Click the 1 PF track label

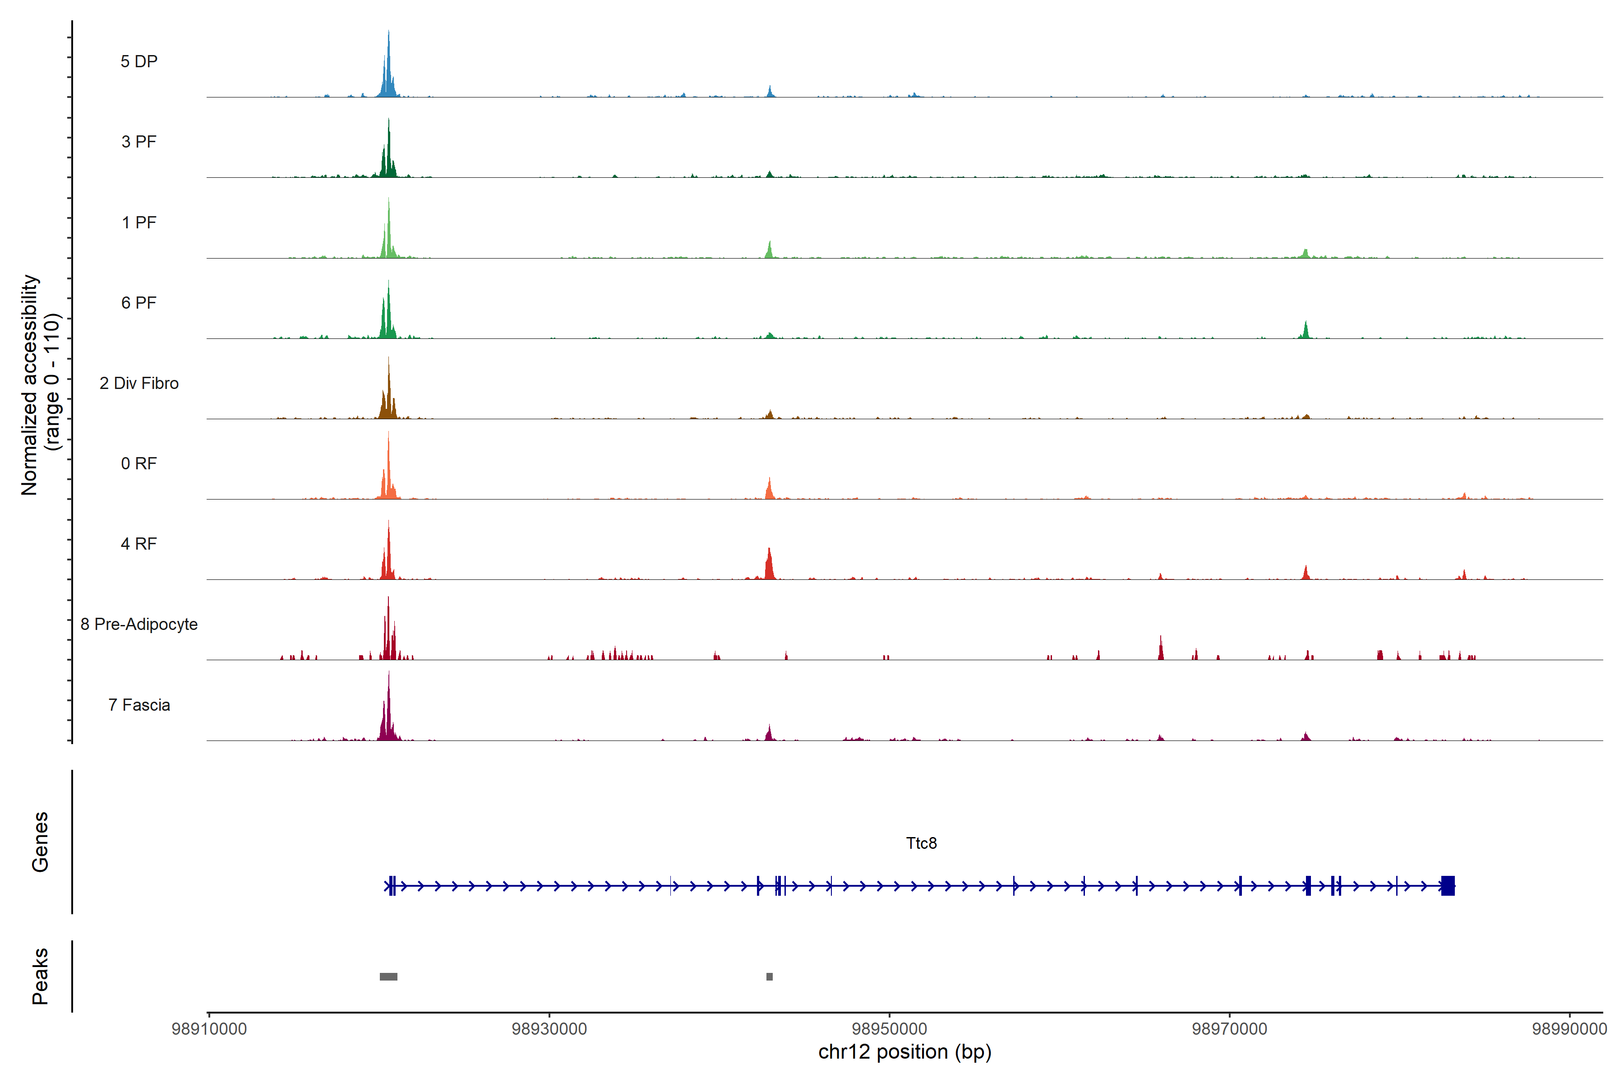tap(139, 222)
